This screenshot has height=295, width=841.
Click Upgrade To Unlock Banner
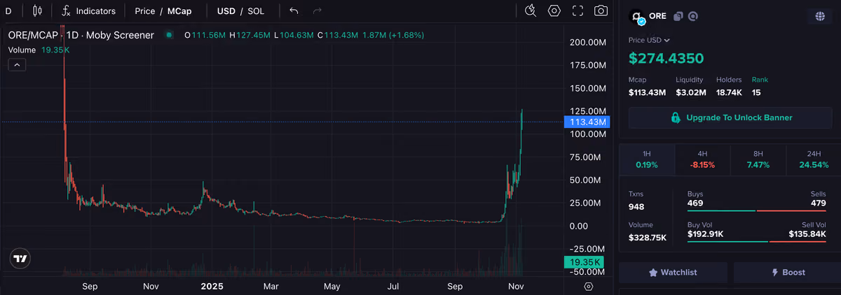tap(731, 117)
